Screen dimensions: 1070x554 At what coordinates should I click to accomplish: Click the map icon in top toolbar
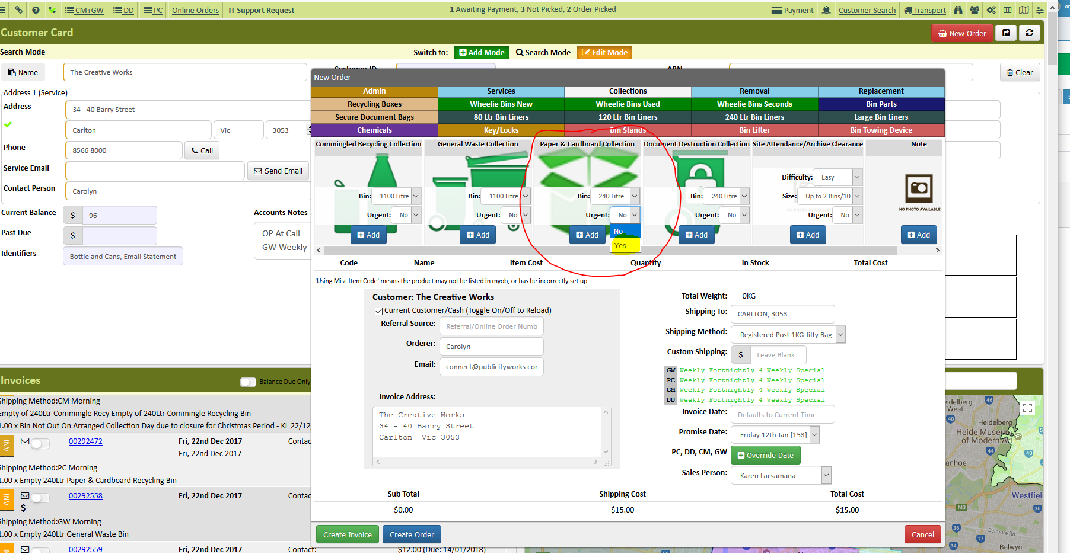tap(1024, 10)
